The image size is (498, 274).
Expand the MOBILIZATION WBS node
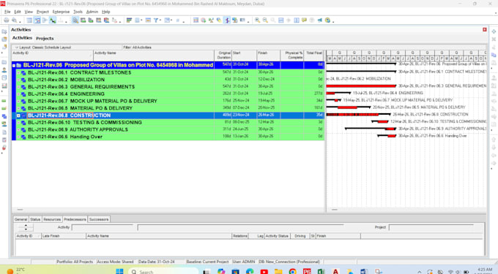[x=18, y=80]
